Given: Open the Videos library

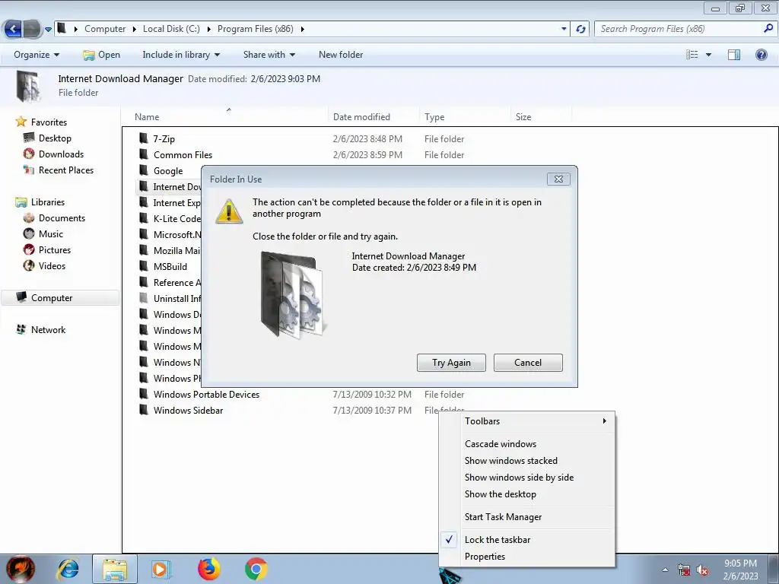Looking at the screenshot, I should tap(52, 265).
